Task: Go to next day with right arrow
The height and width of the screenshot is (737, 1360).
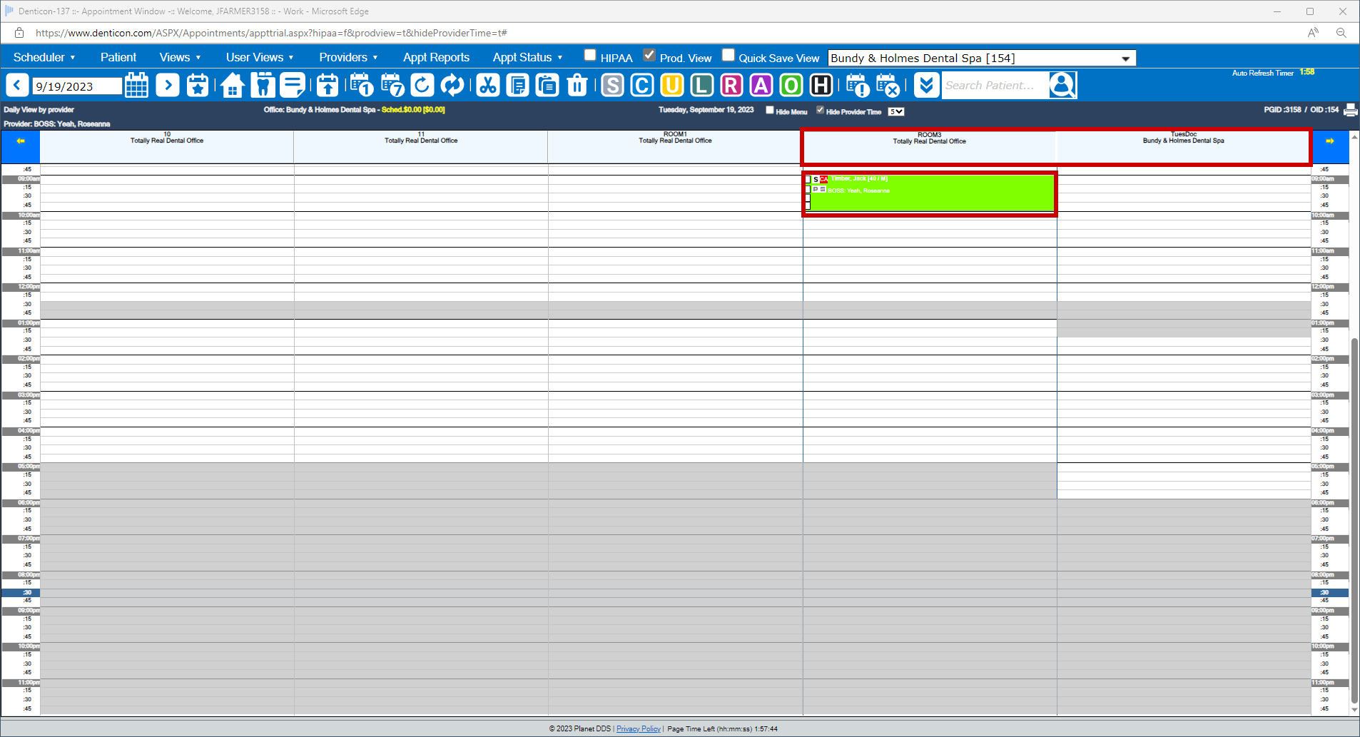Action: 168,86
